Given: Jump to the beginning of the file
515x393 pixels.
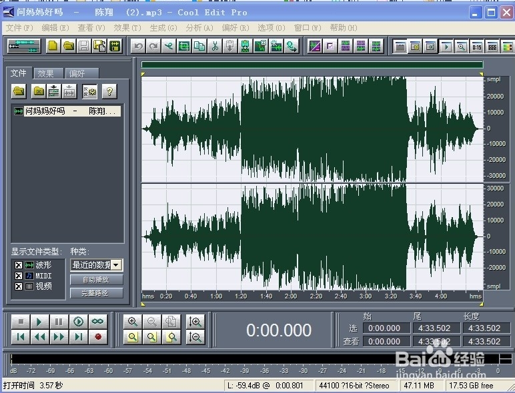Looking at the screenshot, I should 21,337.
